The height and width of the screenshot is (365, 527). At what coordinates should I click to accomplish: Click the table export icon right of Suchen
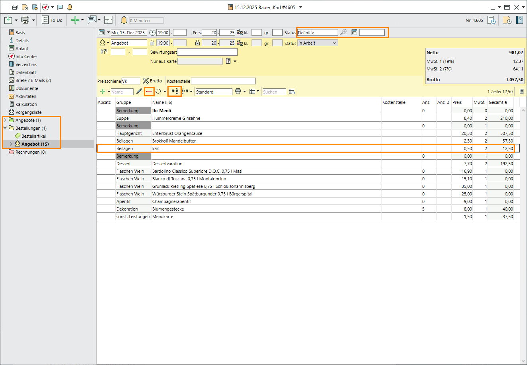[292, 92]
